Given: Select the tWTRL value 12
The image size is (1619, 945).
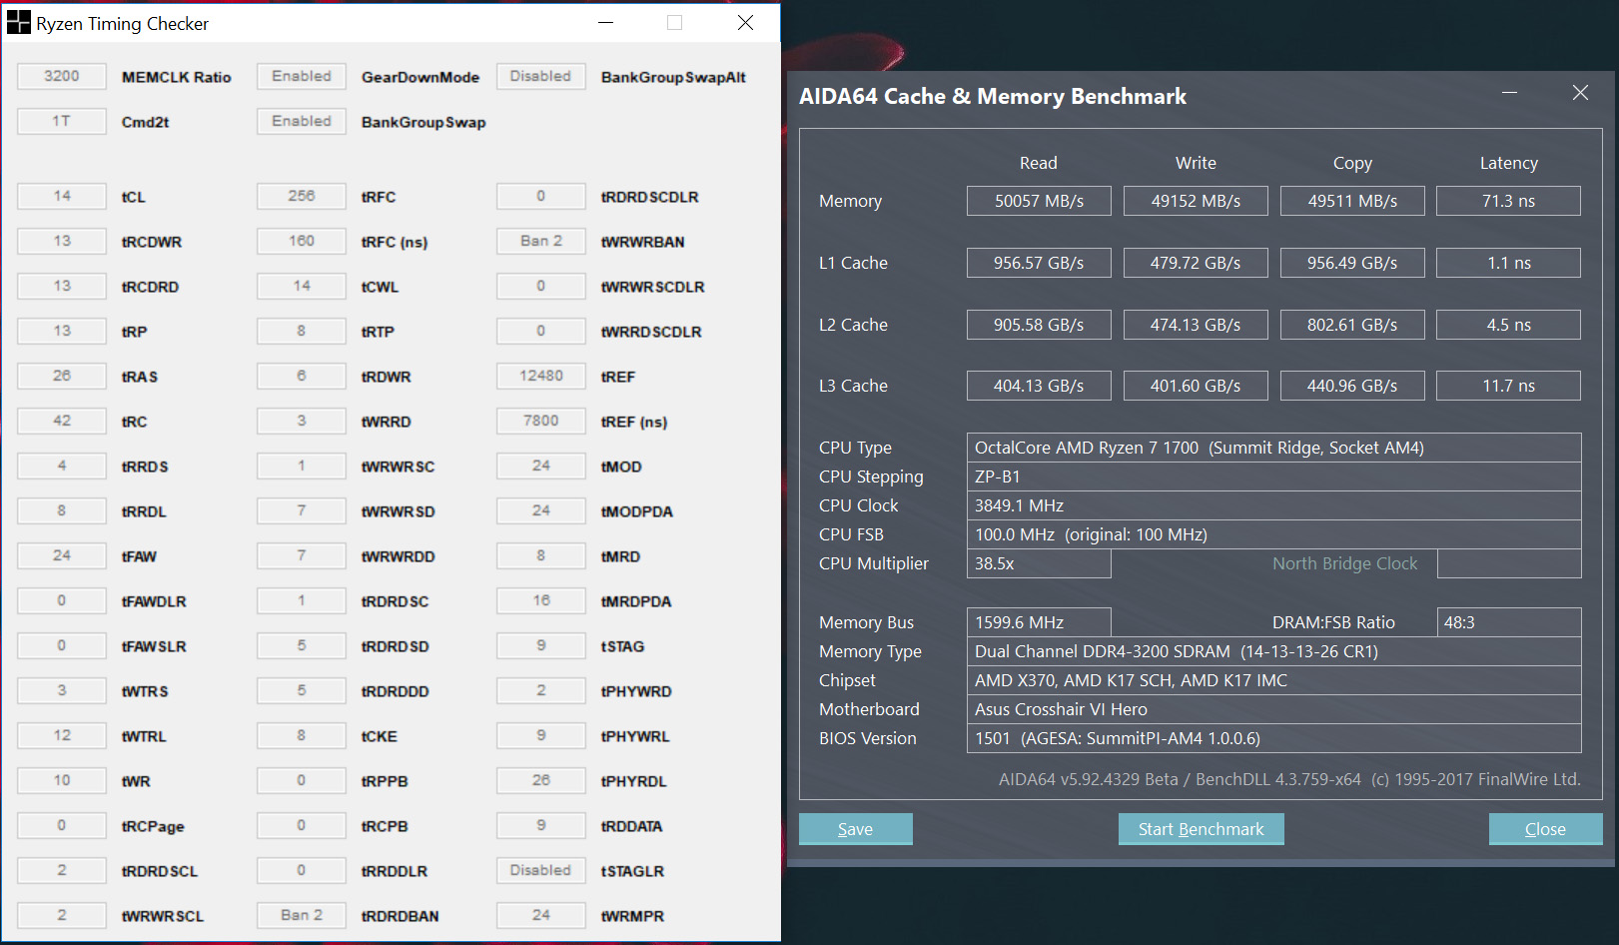Looking at the screenshot, I should click(62, 735).
